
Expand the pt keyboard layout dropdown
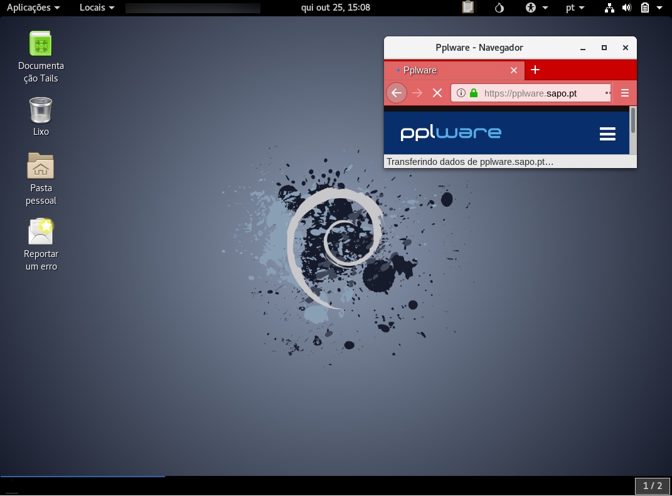pos(575,8)
